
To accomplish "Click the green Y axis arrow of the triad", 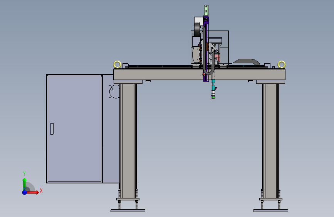I will coord(24,184).
